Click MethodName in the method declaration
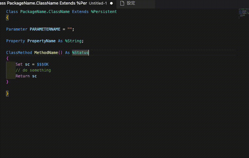Viewport: 249px width, 158px height. [46, 53]
